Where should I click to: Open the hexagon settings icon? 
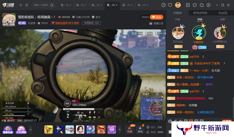[208, 5]
